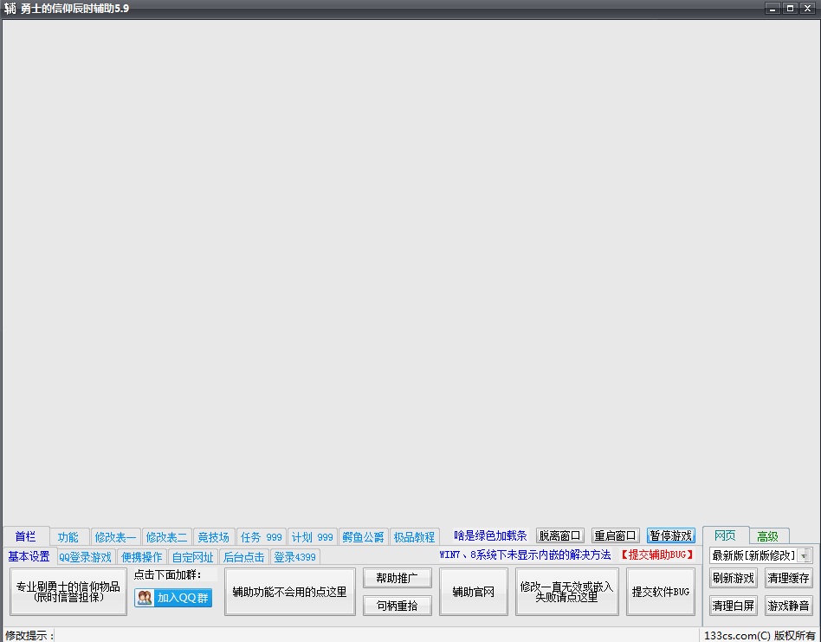Click the 脱离窗口 button

[560, 535]
